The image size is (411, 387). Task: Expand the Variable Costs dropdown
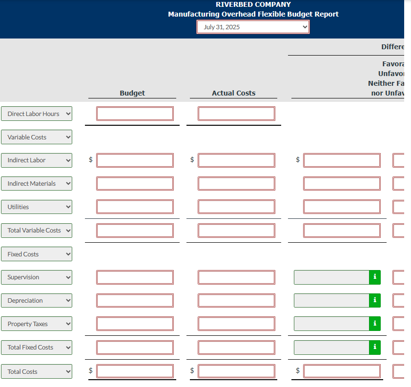point(37,137)
